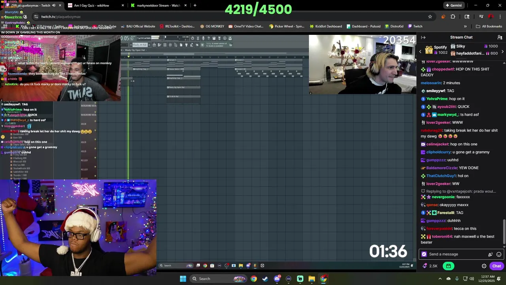This screenshot has height=285, width=506.
Task: Open the chat settings gear
Action: point(484,266)
